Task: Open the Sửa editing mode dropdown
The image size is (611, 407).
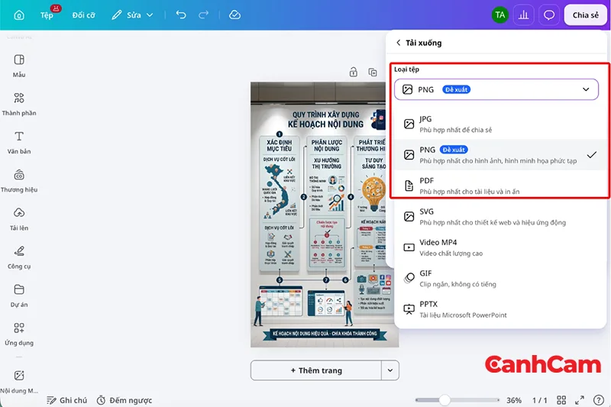Action: 132,15
